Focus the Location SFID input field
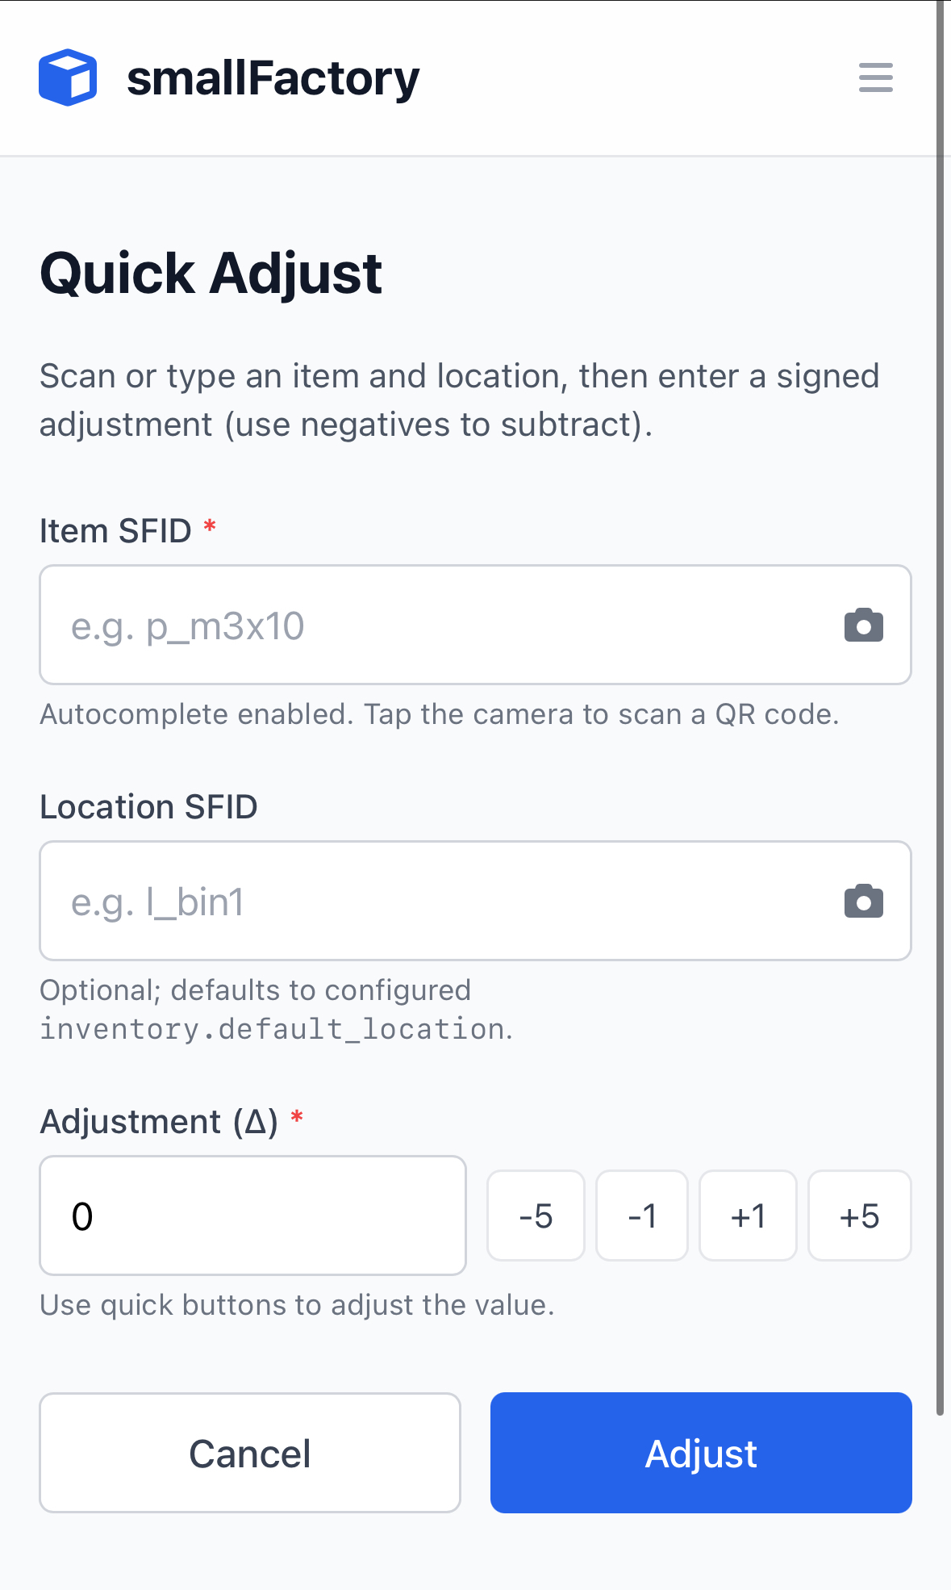 click(x=475, y=901)
